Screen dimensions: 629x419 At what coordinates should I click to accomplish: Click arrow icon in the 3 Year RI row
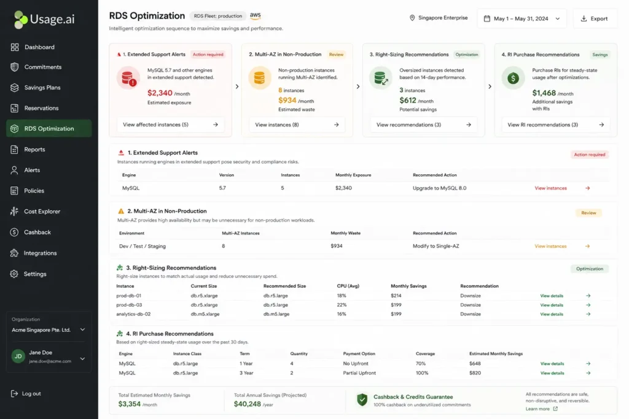588,373
